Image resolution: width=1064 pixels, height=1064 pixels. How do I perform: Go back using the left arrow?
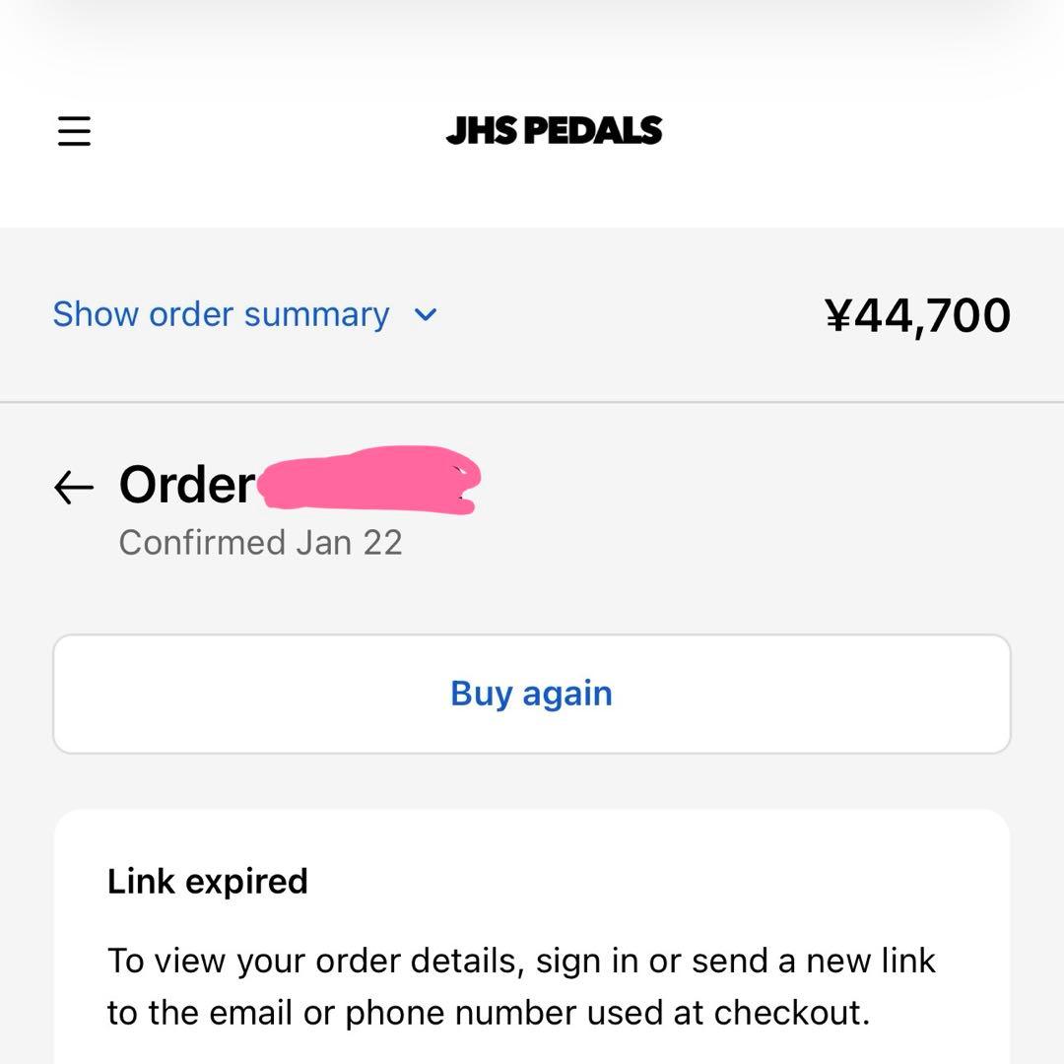74,486
